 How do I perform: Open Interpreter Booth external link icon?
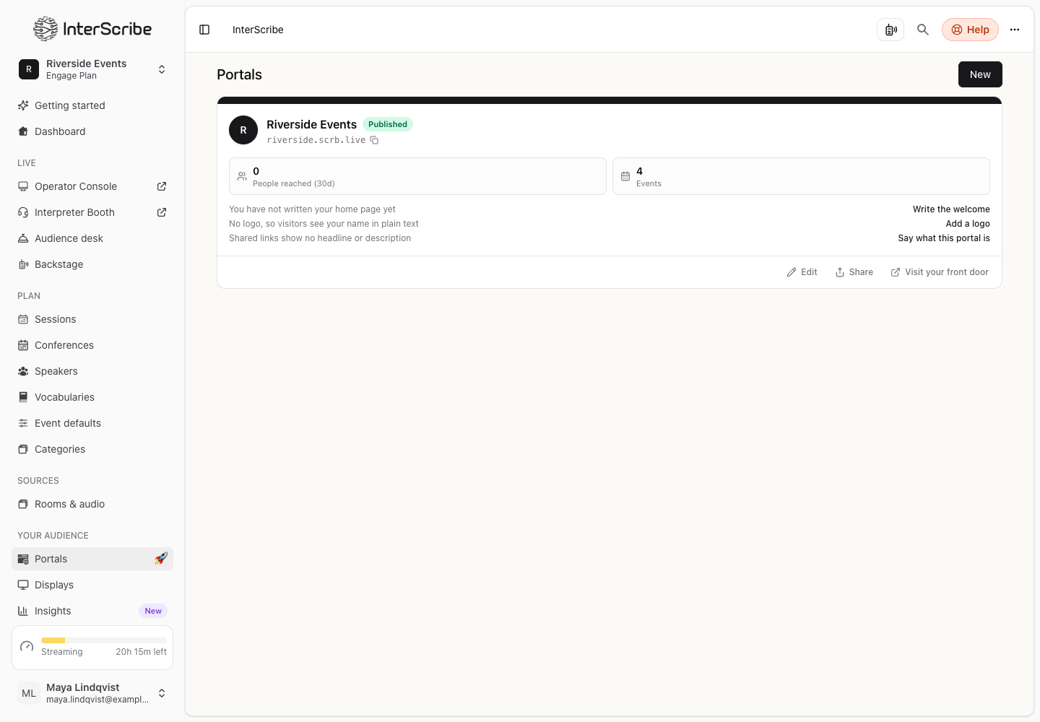[162, 212]
